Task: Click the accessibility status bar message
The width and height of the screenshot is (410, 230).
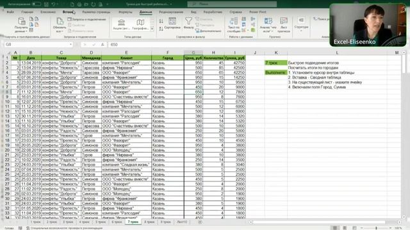Action: 64,228
